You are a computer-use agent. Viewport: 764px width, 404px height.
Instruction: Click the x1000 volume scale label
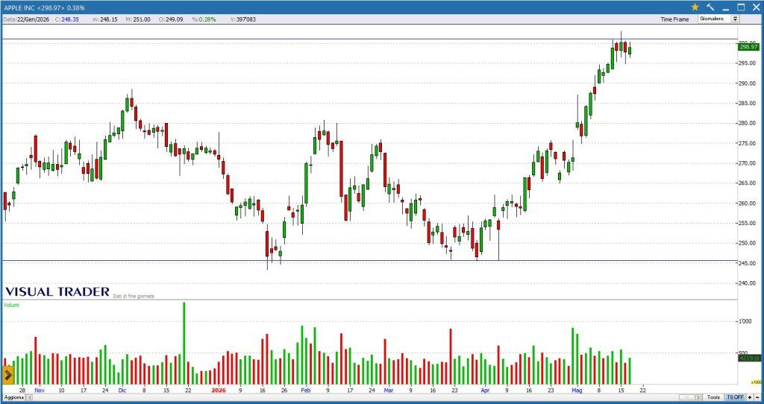click(x=755, y=382)
